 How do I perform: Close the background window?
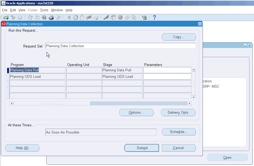click(250, 45)
